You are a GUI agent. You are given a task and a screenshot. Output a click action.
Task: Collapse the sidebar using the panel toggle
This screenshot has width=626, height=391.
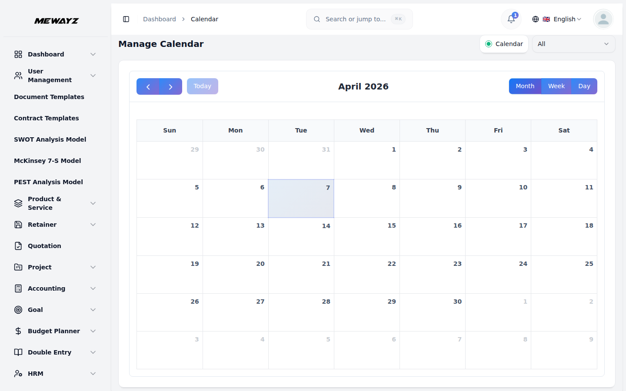(x=126, y=19)
